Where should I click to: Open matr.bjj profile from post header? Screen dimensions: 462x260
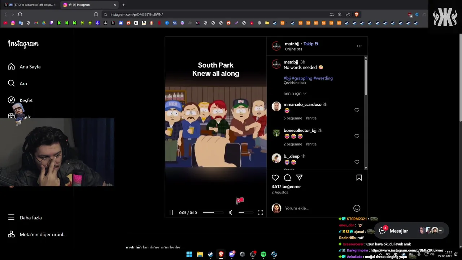click(292, 44)
